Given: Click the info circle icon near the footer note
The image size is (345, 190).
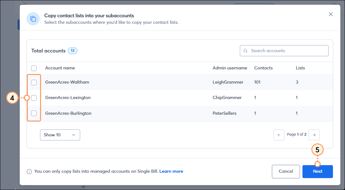Looking at the screenshot, I should (29, 171).
